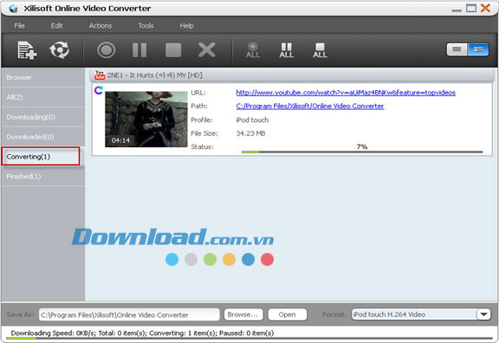499x343 pixels.
Task: Click the Save As path input field
Action: pos(129,314)
